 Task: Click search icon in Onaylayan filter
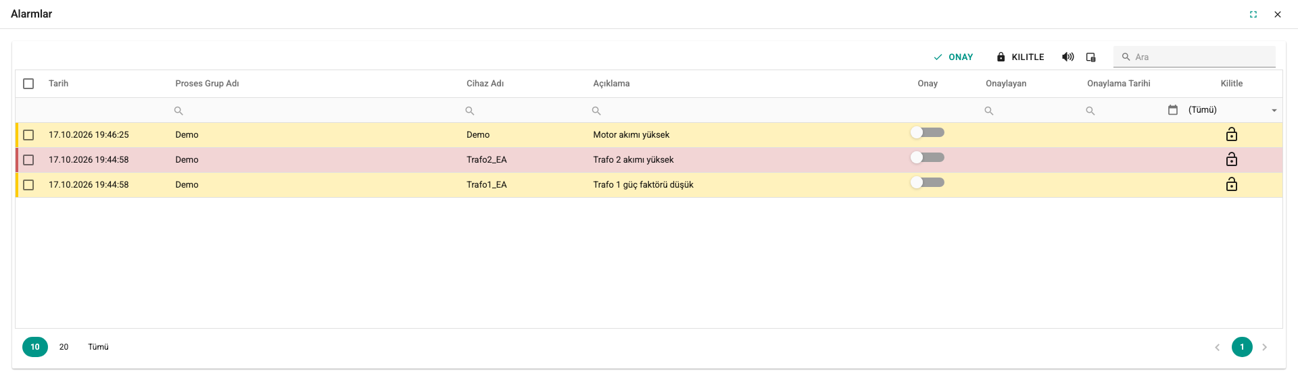tap(989, 111)
